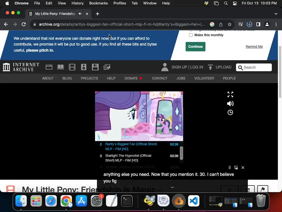282x212 pixels.
Task: Click the page vertical scrollbar
Action: pyautogui.click(x=280, y=72)
